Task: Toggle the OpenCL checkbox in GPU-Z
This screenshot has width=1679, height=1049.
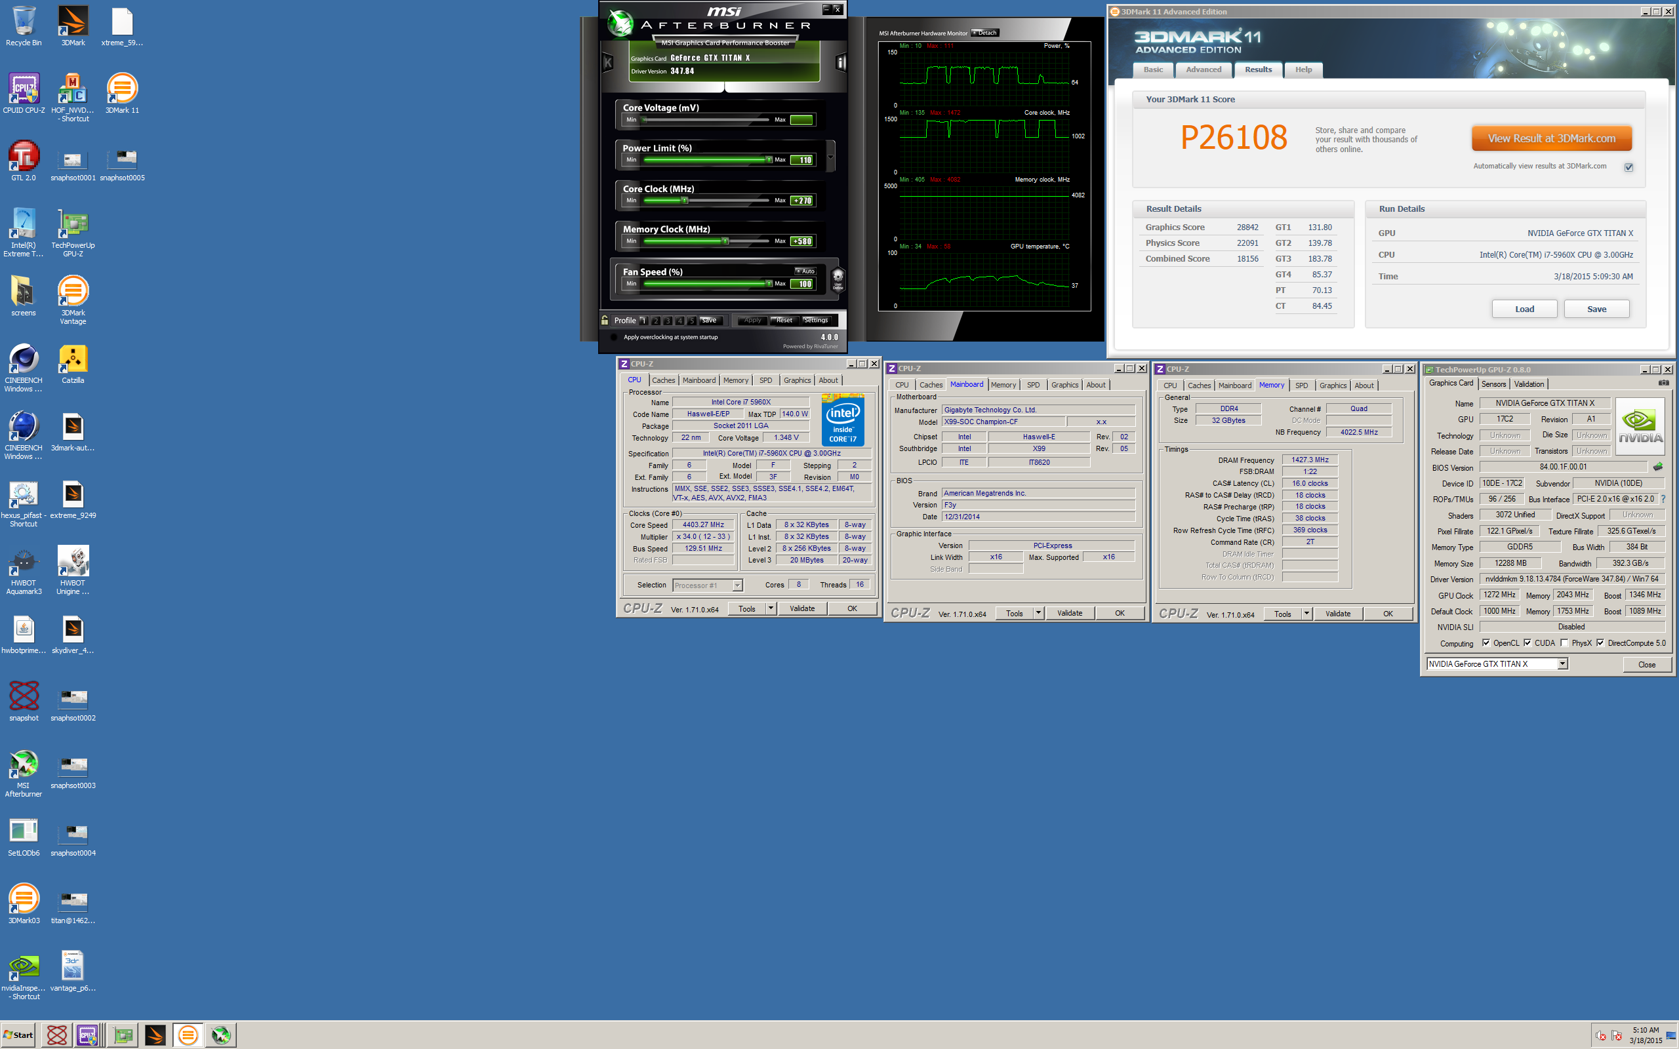Action: (x=1486, y=643)
